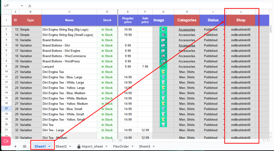This screenshot has height=151, width=274.
Task: Click the Sale price header cell
Action: (x=145, y=20)
